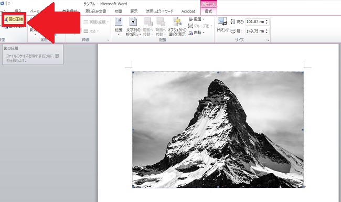Viewport: 341px width, 202px height.
Task: Open the 文字列の折り返し text wrap menu
Action: [133, 27]
